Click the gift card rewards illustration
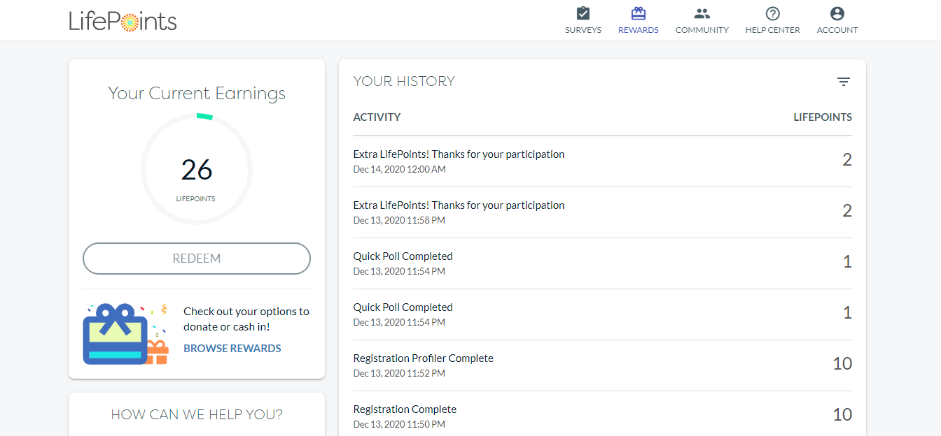Viewport: 941px width, 436px height. click(x=126, y=334)
